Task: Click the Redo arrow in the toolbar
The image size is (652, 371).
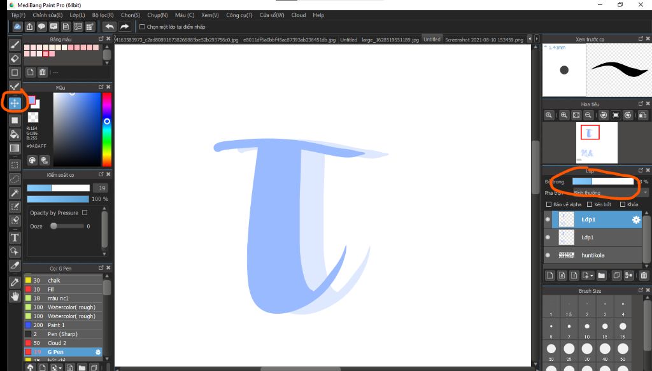Action: pos(124,27)
